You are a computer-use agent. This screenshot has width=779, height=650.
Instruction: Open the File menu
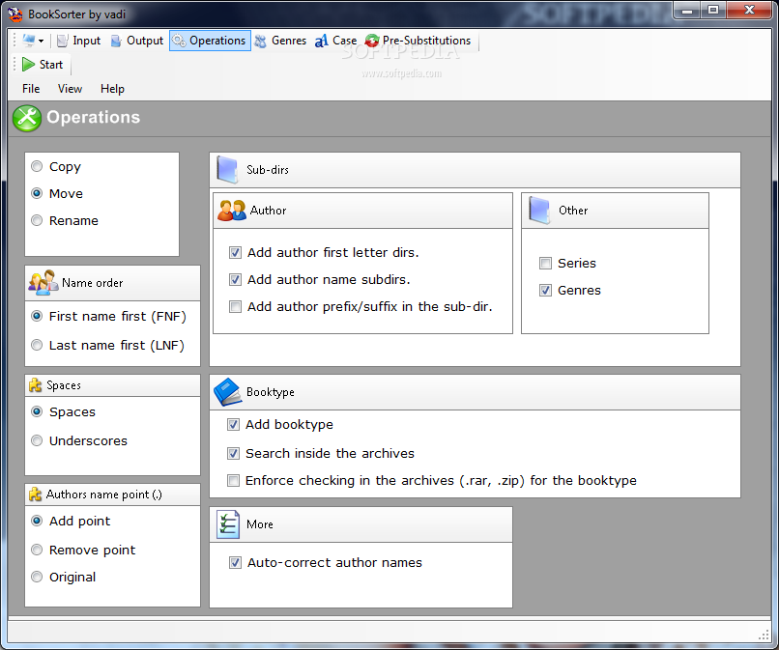coord(31,89)
